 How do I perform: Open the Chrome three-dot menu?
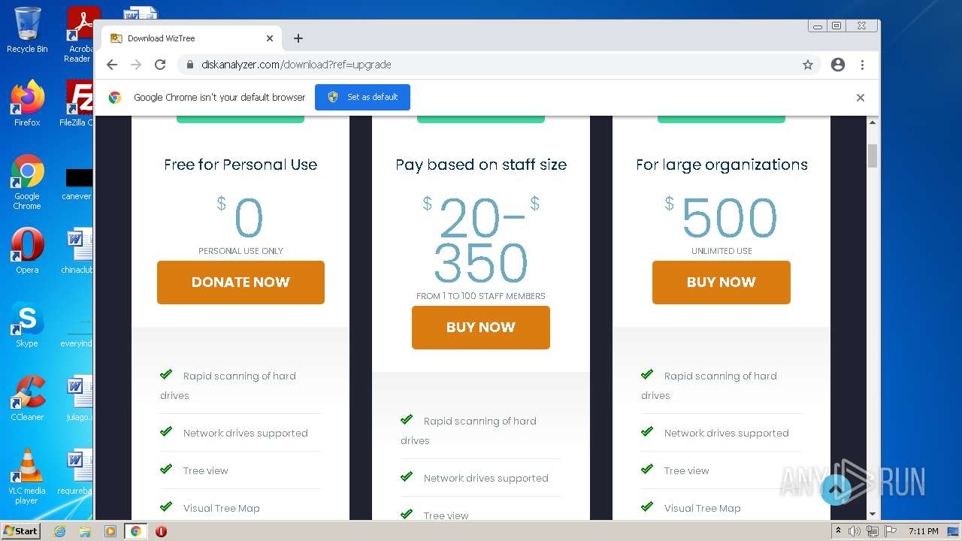click(862, 65)
